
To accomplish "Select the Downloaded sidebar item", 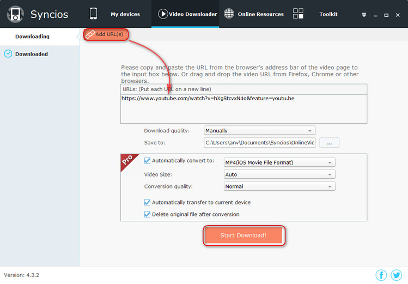I will (x=40, y=54).
